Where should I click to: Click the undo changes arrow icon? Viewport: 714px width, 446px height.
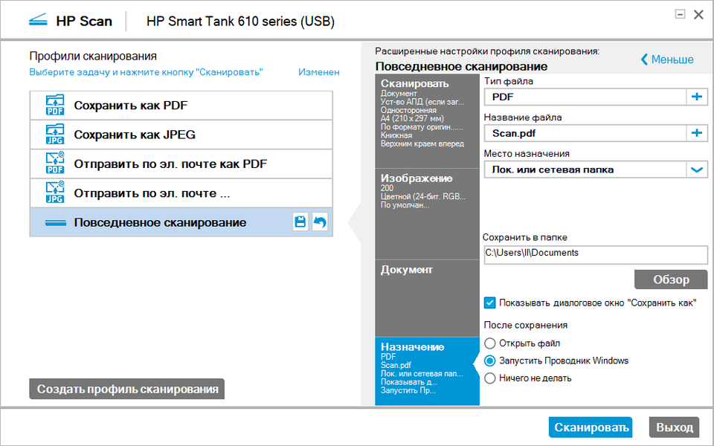tap(319, 222)
